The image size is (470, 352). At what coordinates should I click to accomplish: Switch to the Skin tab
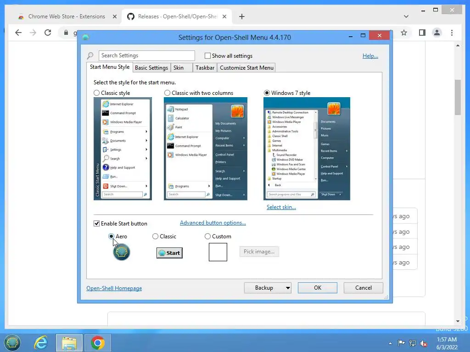tap(181, 68)
